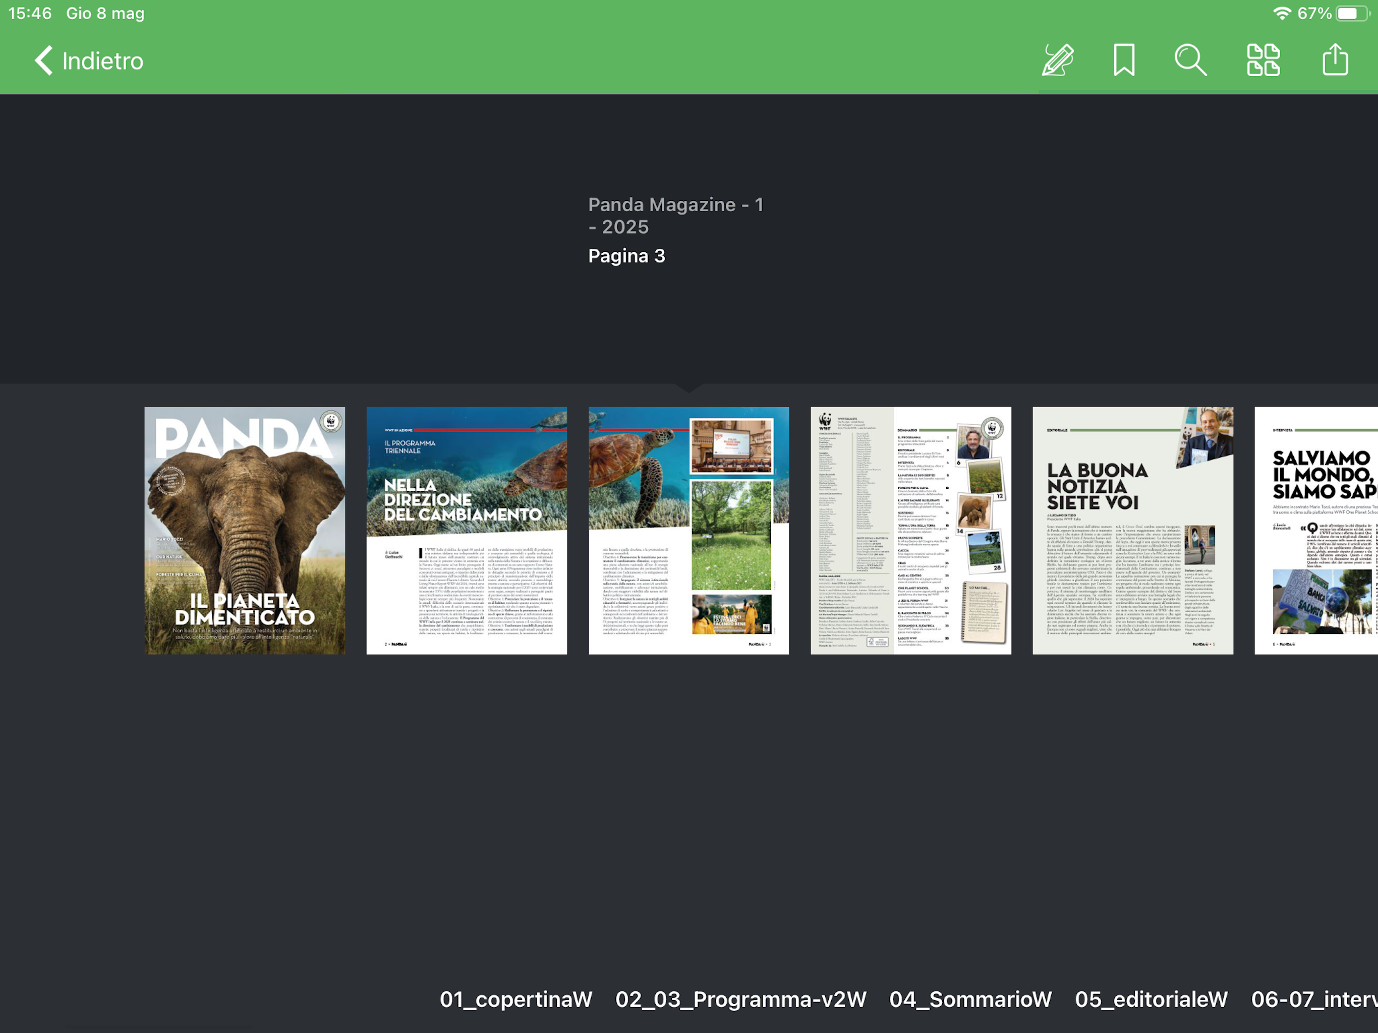This screenshot has width=1378, height=1033.
Task: Open 'La buona notizia siete voi' thumbnail
Action: click(1132, 530)
